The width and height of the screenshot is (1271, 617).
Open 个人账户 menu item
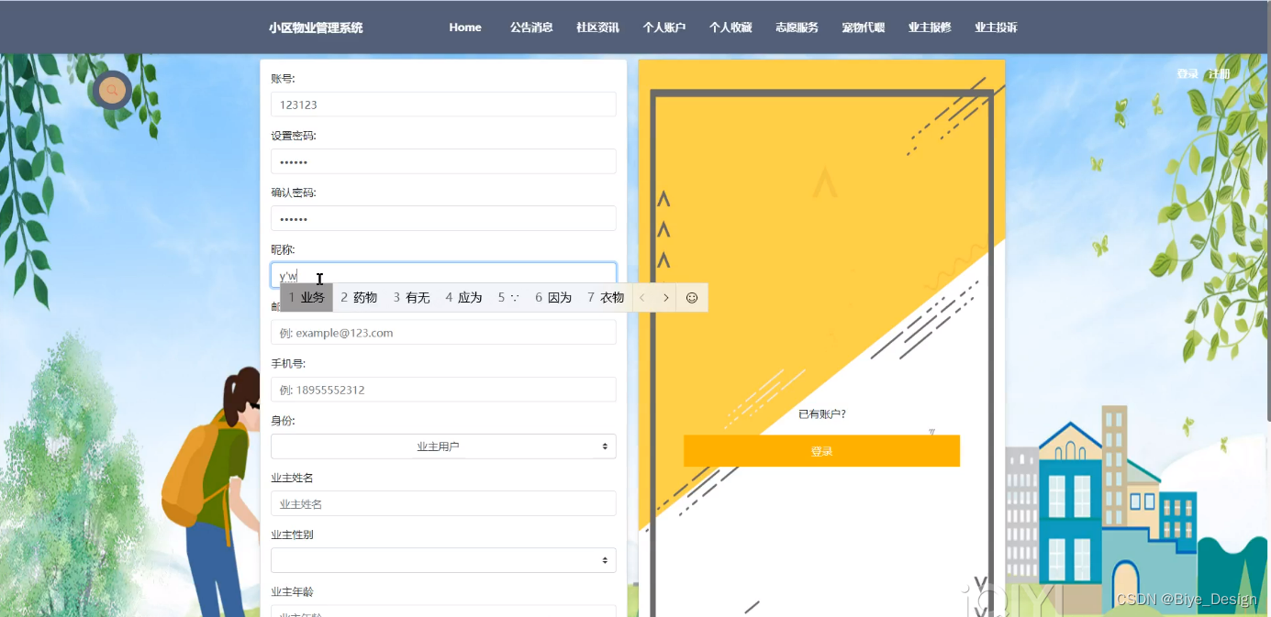(664, 28)
